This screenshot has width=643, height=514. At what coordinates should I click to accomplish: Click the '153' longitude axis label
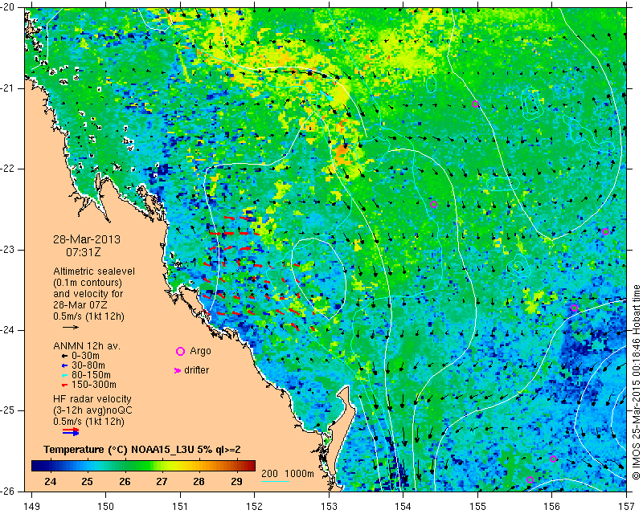click(329, 507)
